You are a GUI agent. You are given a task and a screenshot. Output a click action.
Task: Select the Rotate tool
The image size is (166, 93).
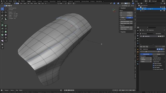(6, 12)
